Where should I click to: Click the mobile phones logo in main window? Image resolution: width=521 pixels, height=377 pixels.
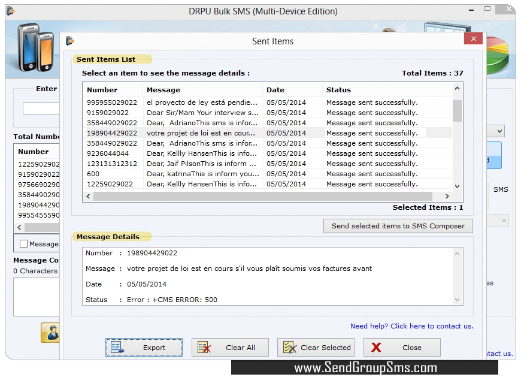[x=36, y=47]
